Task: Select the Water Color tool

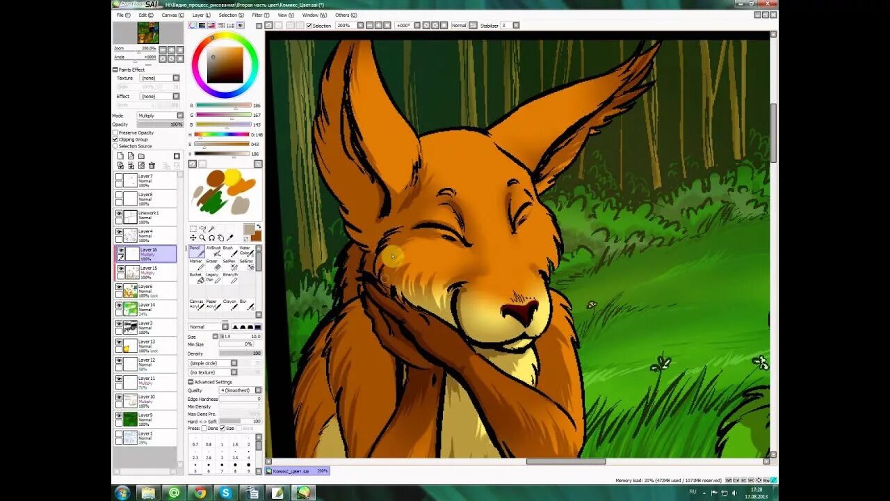Action: tap(245, 251)
